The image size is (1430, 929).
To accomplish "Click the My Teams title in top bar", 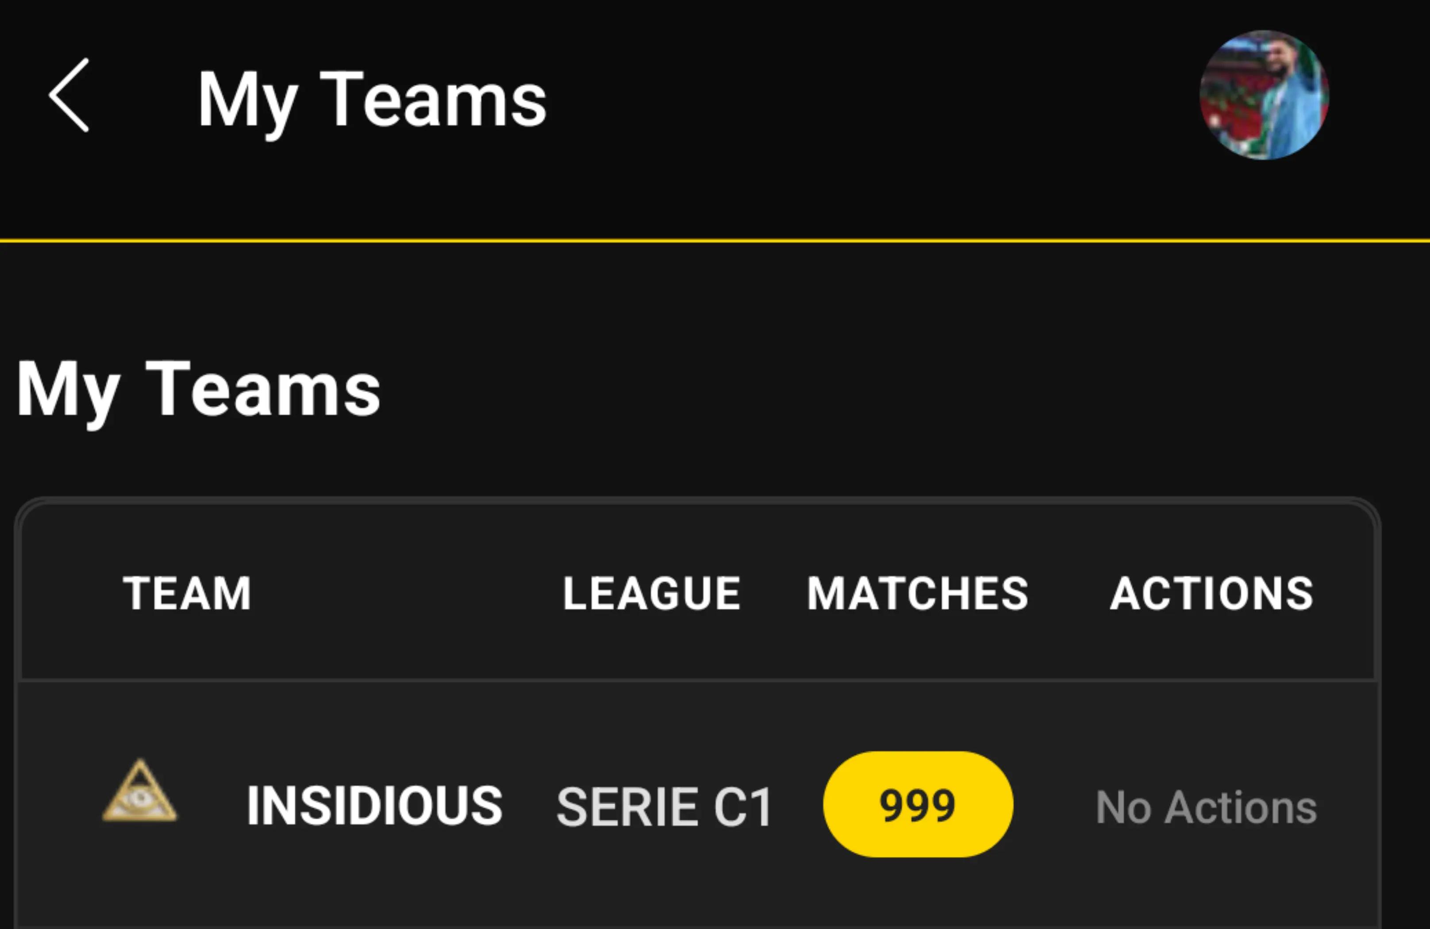I will (x=372, y=100).
